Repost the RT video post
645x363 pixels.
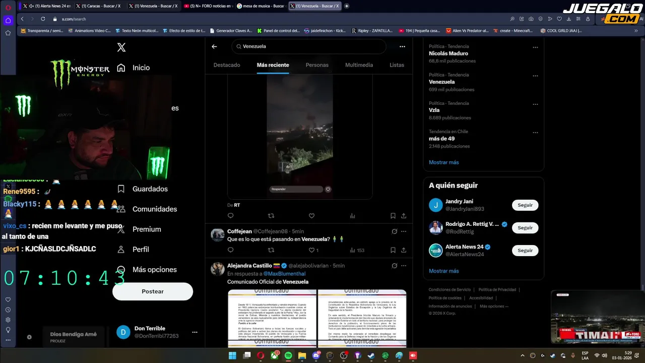271,216
